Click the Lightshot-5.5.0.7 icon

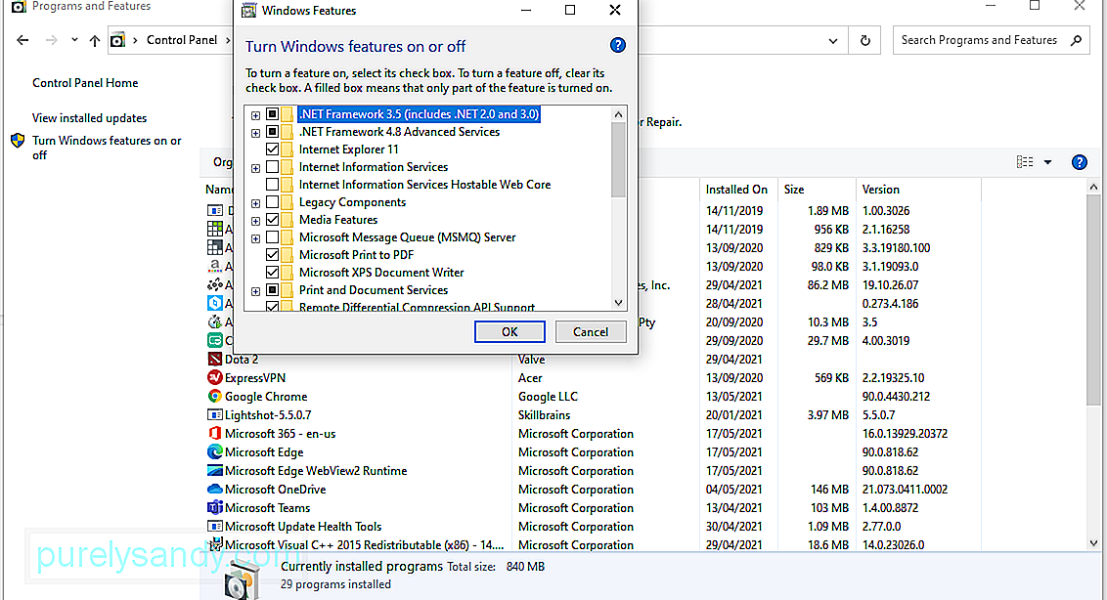coord(214,415)
